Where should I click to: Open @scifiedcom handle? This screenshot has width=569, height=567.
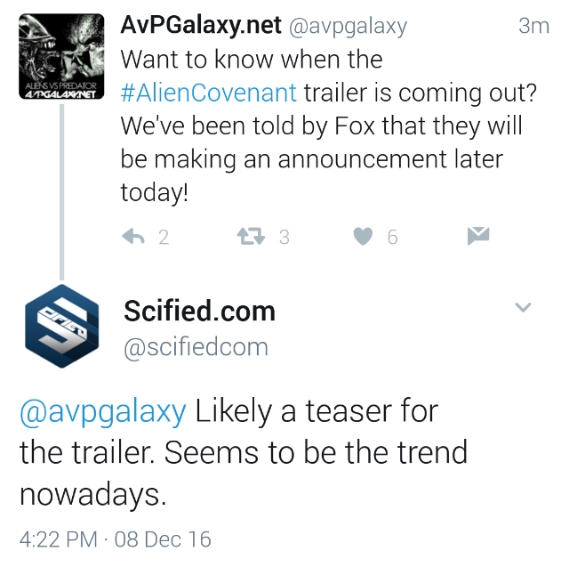coord(196,347)
